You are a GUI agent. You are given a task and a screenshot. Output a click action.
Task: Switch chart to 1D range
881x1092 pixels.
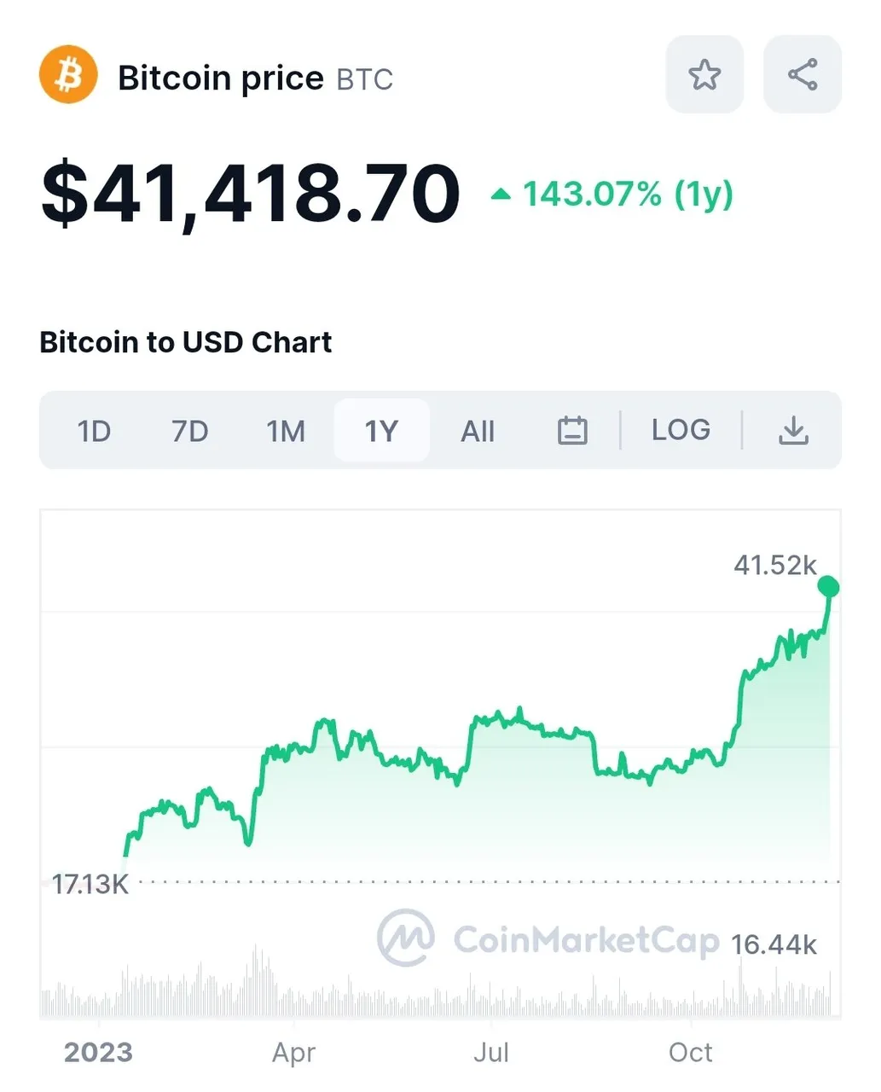point(94,431)
